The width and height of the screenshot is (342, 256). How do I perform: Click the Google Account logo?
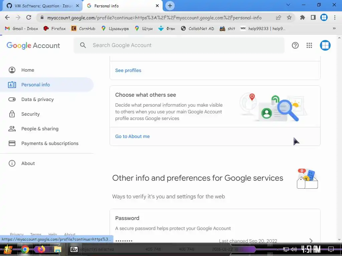[x=33, y=45]
